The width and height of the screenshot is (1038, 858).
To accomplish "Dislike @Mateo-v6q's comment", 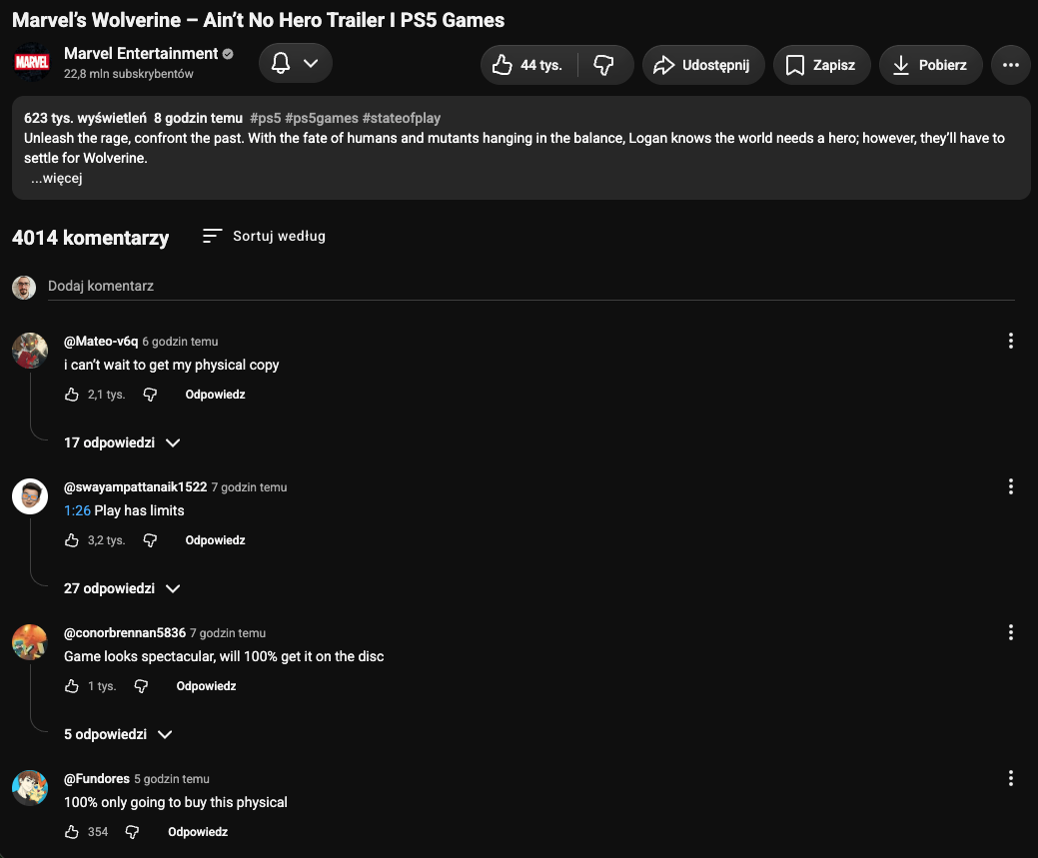I will pyautogui.click(x=150, y=395).
